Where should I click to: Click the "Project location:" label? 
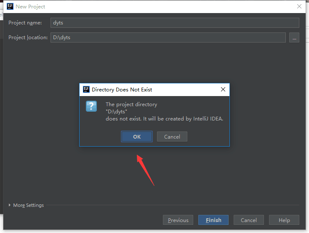(x=28, y=37)
